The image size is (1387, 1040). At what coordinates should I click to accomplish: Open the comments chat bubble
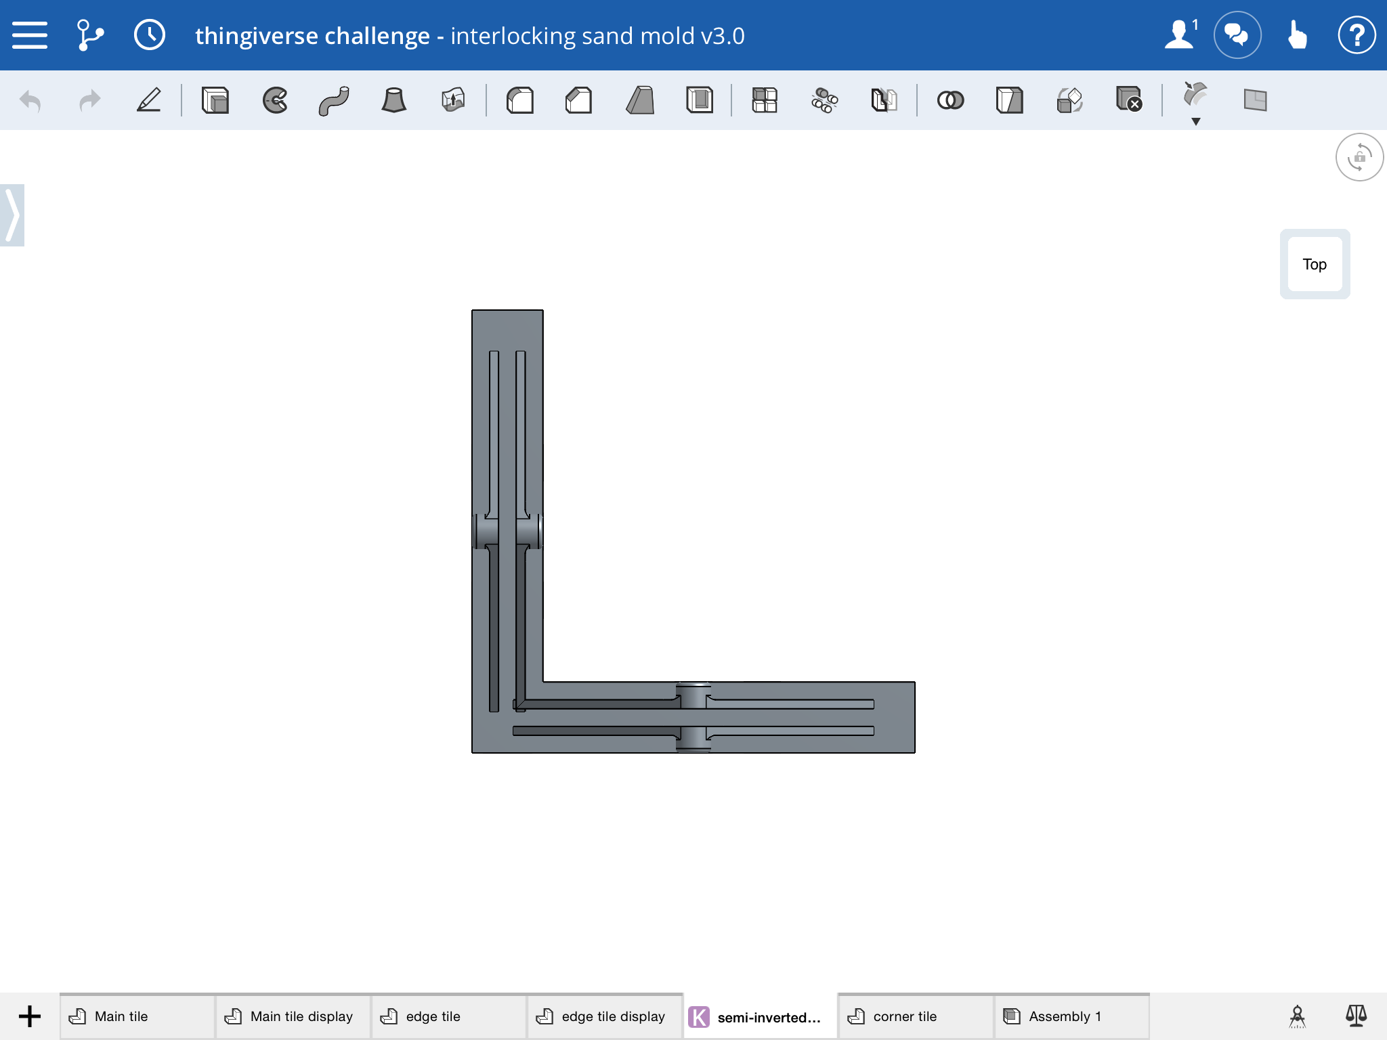pyautogui.click(x=1237, y=35)
